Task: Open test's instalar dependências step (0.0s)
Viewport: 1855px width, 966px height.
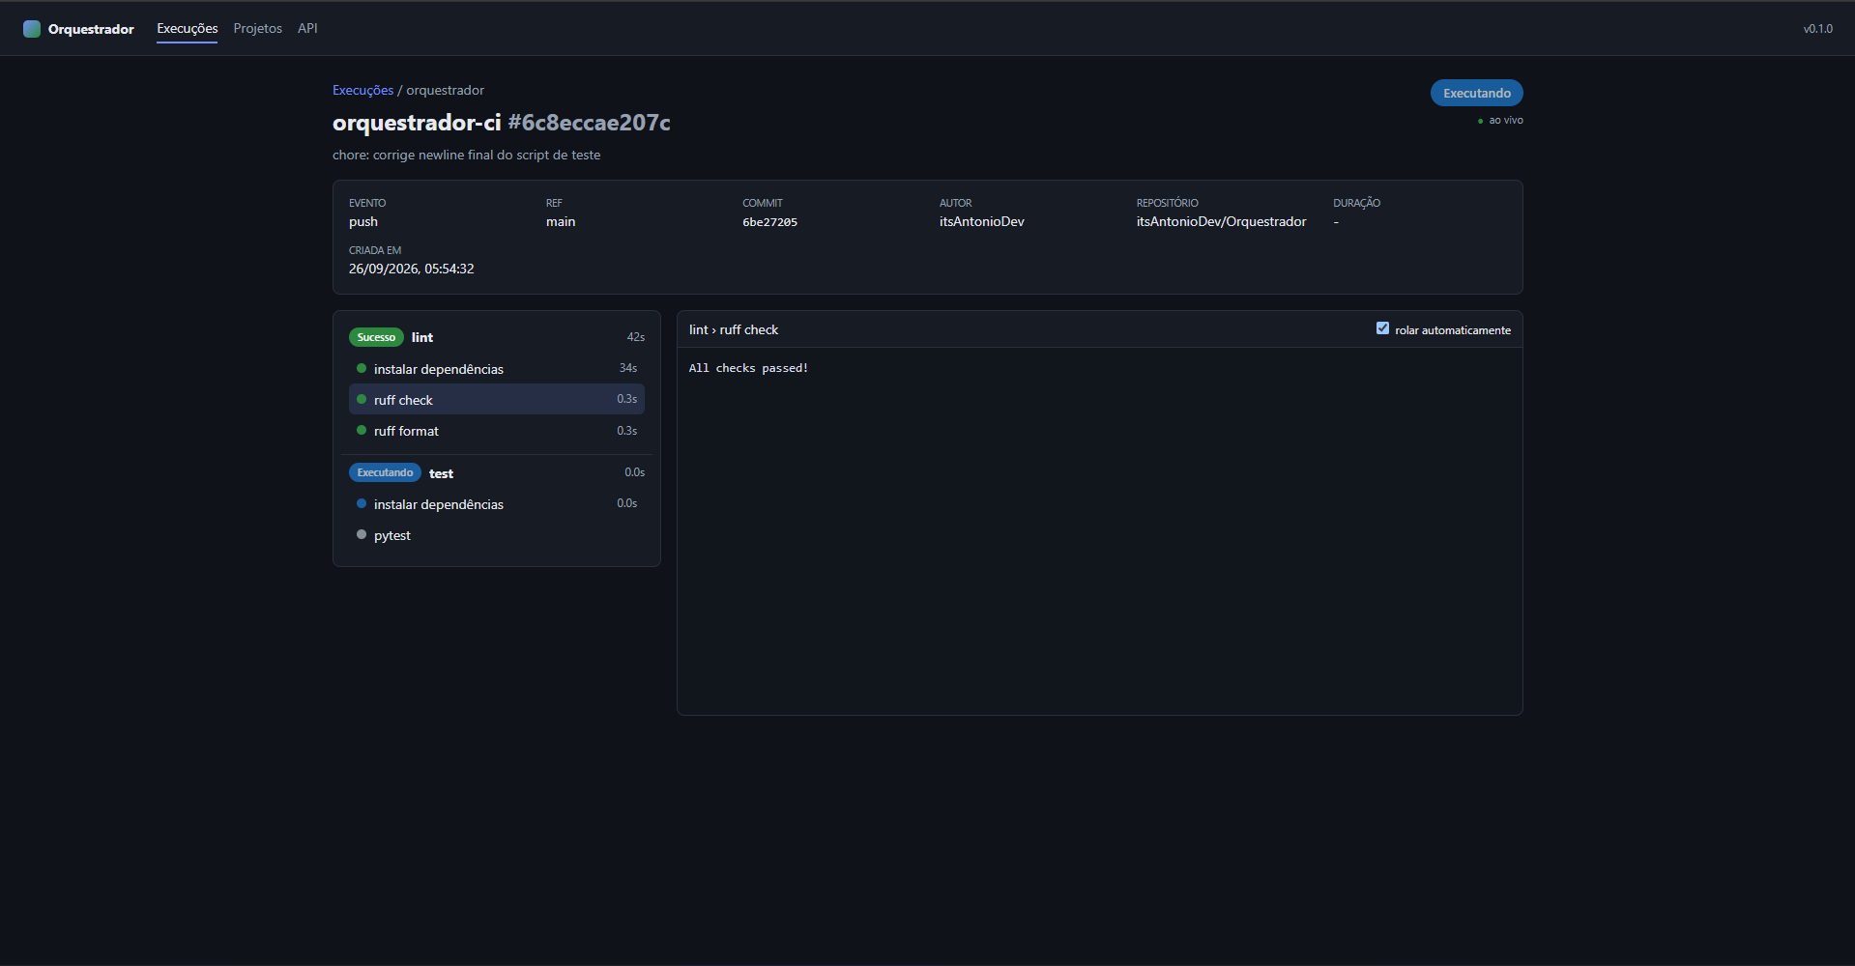Action: (497, 503)
